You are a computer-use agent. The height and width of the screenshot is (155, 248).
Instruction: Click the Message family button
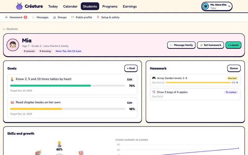click(x=181, y=45)
